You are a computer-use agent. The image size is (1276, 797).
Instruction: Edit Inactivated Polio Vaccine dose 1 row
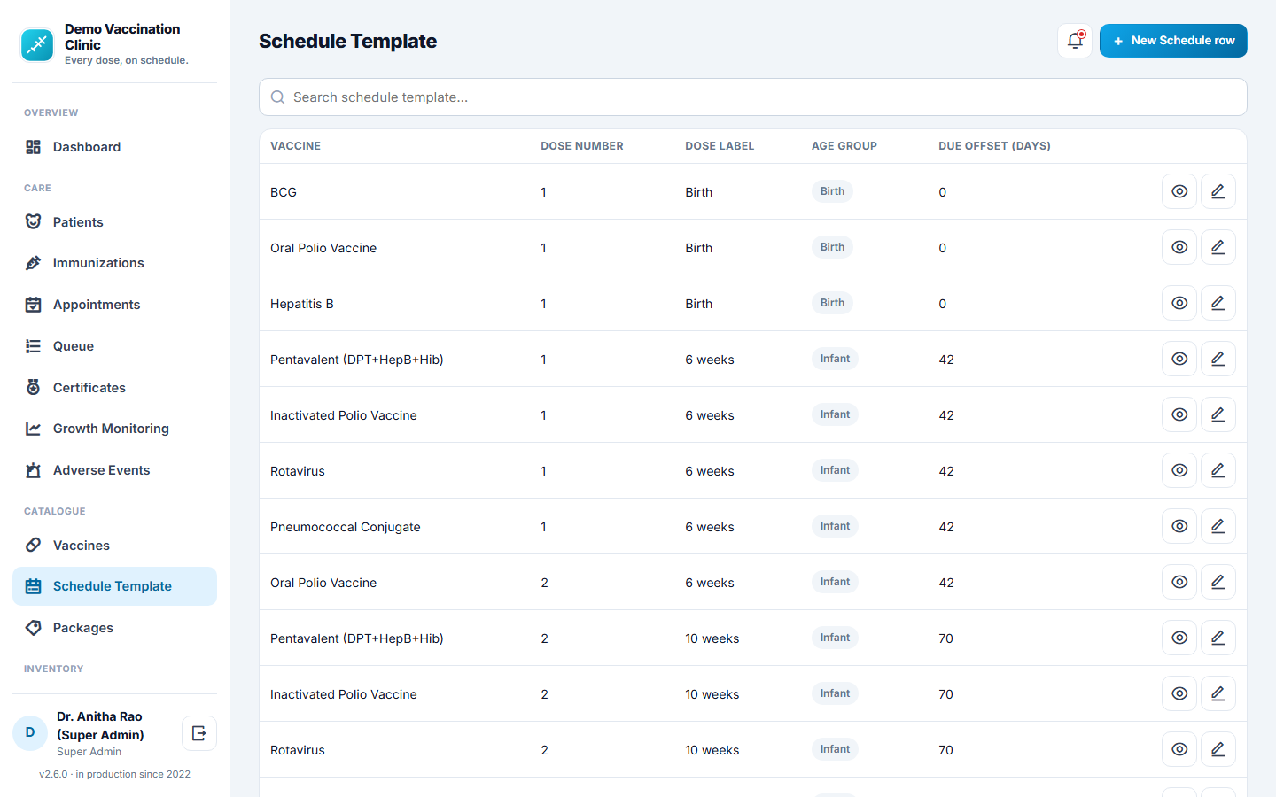[1218, 414]
